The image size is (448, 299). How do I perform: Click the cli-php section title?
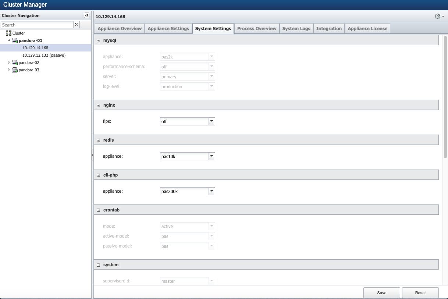(110, 175)
